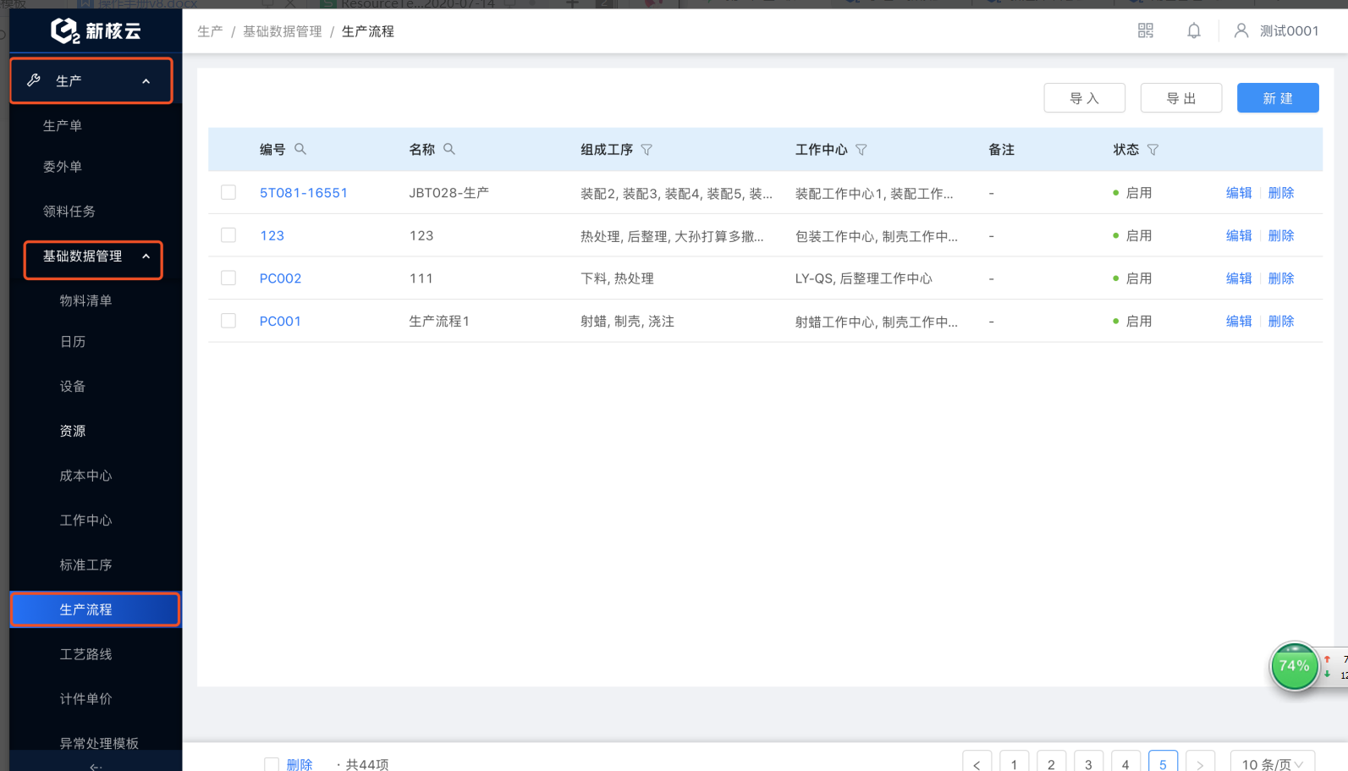Click 编辑 for row PC001
Image resolution: width=1348 pixels, height=771 pixels.
pos(1239,321)
